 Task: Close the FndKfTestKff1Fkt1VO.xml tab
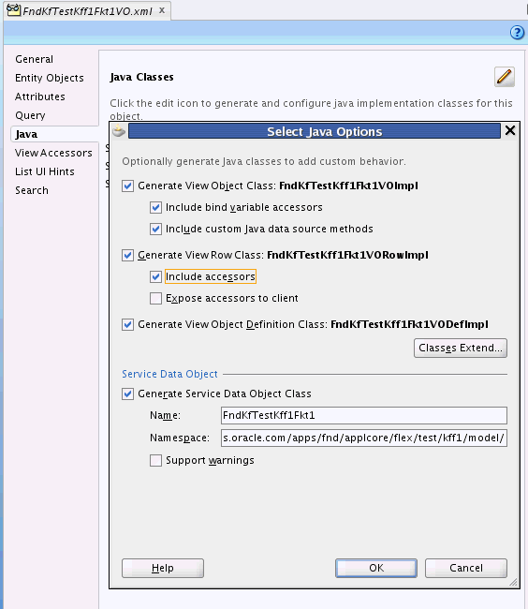(162, 10)
